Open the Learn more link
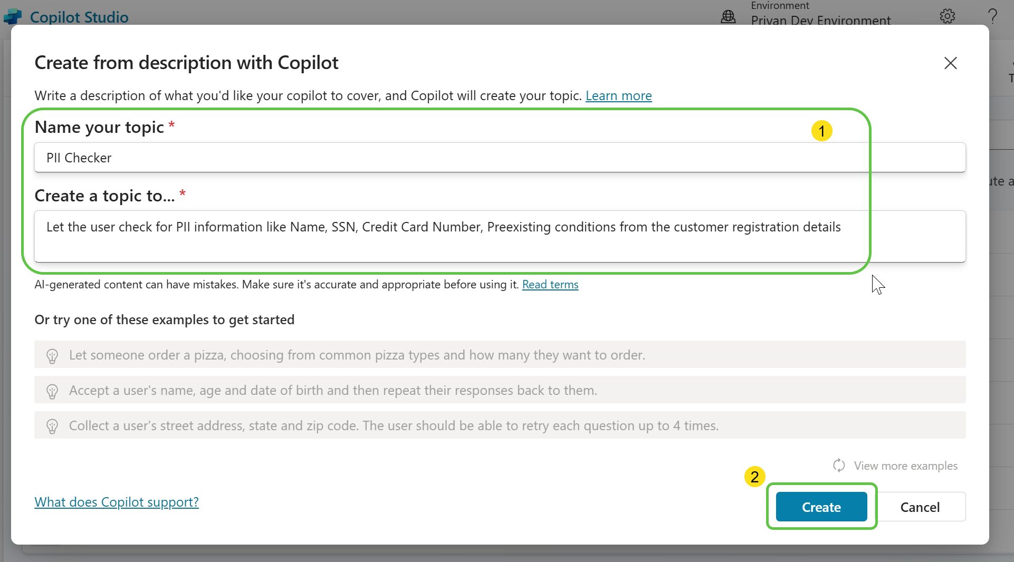This screenshot has width=1014, height=562. (x=618, y=96)
